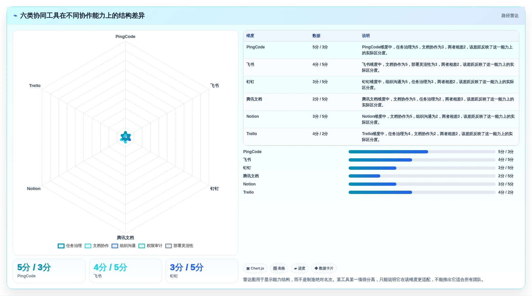532x296 pixels.
Task: Select the Trello table row name
Action: tap(252, 134)
